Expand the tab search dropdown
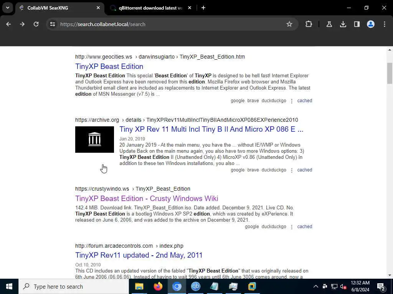 point(8,8)
